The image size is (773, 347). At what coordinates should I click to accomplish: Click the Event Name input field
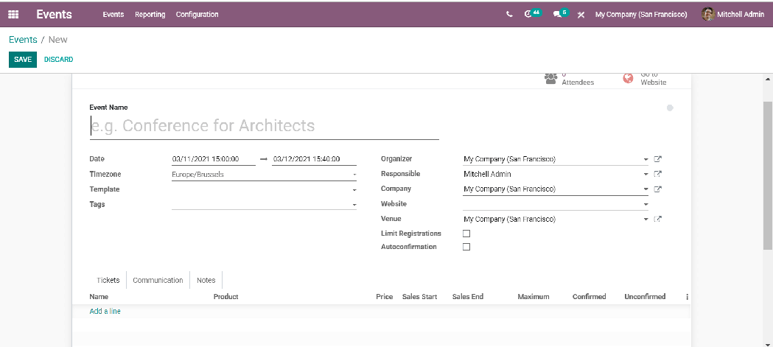(x=265, y=126)
